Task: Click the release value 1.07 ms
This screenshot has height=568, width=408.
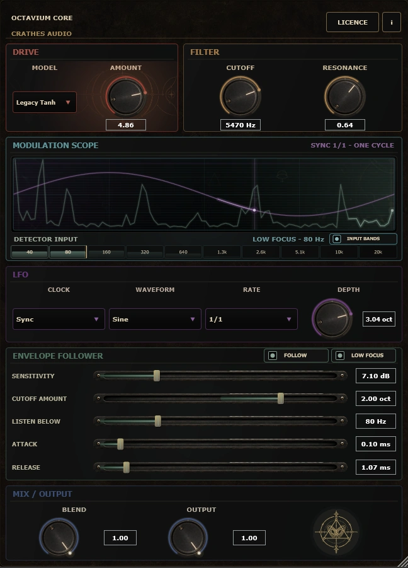Action: (x=376, y=467)
